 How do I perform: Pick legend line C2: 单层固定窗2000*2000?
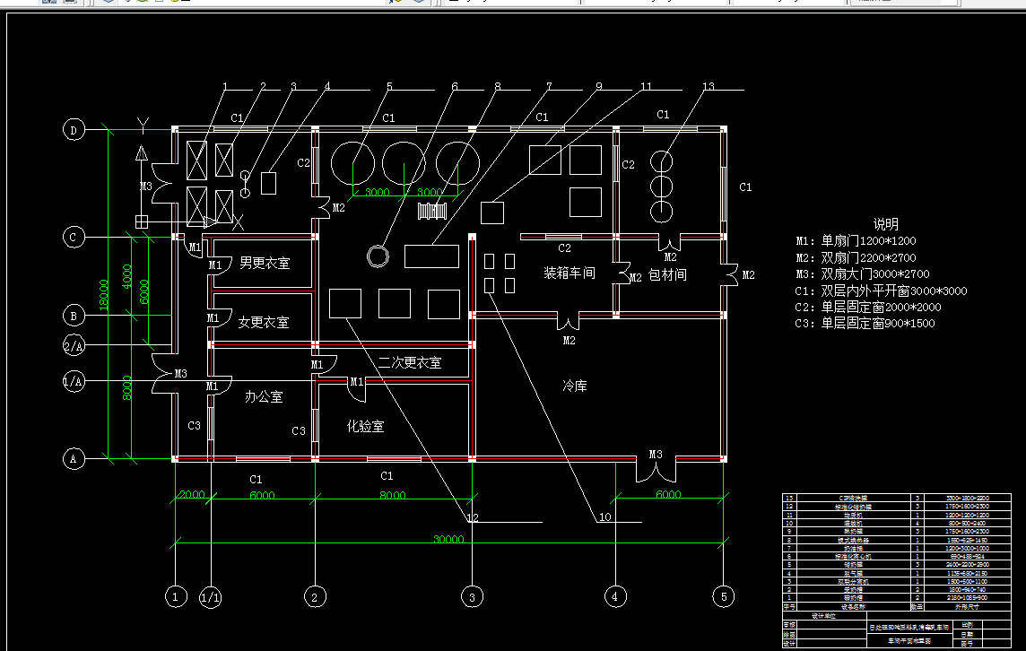pos(868,307)
